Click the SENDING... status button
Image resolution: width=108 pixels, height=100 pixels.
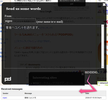(92, 72)
